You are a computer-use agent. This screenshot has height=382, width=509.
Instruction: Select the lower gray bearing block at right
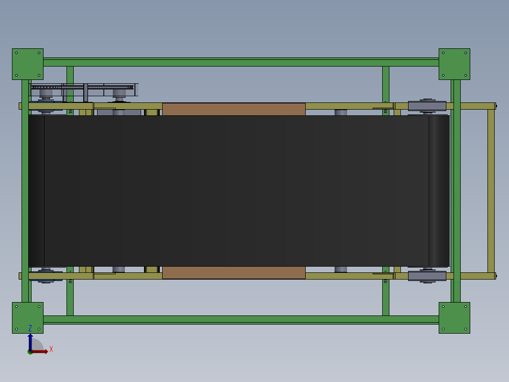coord(427,276)
